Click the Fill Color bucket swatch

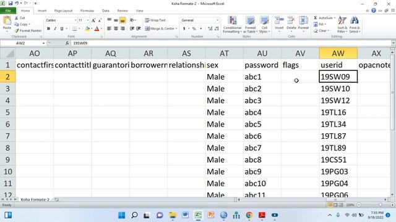(x=87, y=29)
